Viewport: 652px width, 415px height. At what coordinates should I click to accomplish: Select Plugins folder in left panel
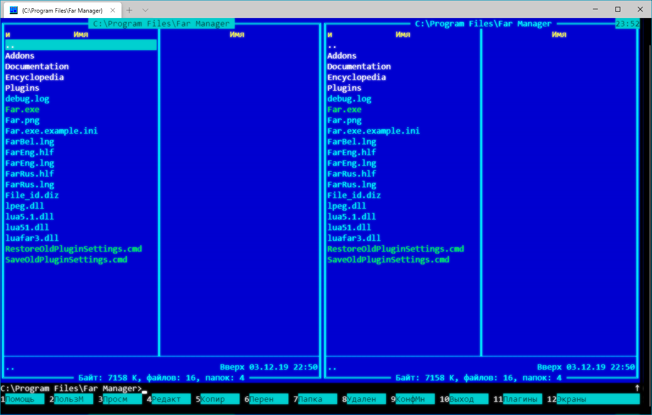[x=22, y=88]
